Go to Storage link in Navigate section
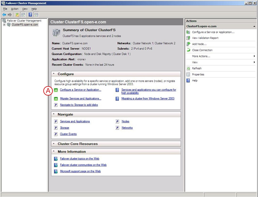 (65, 128)
